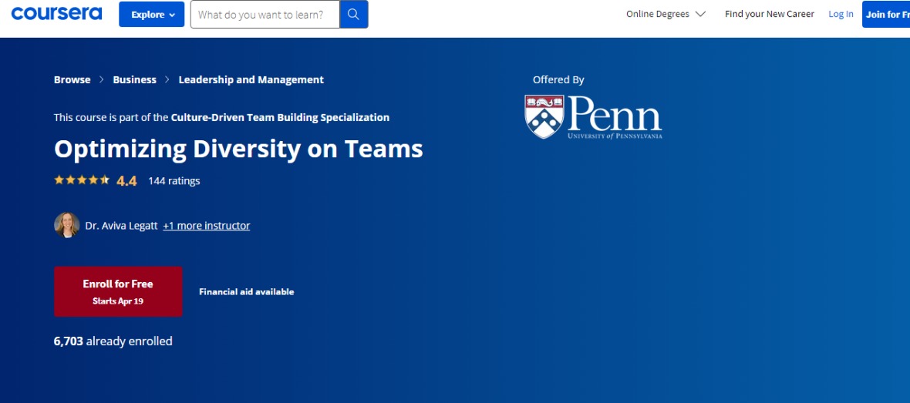Click the Offered By label
Viewport: 910px width, 403px height.
pyautogui.click(x=558, y=80)
